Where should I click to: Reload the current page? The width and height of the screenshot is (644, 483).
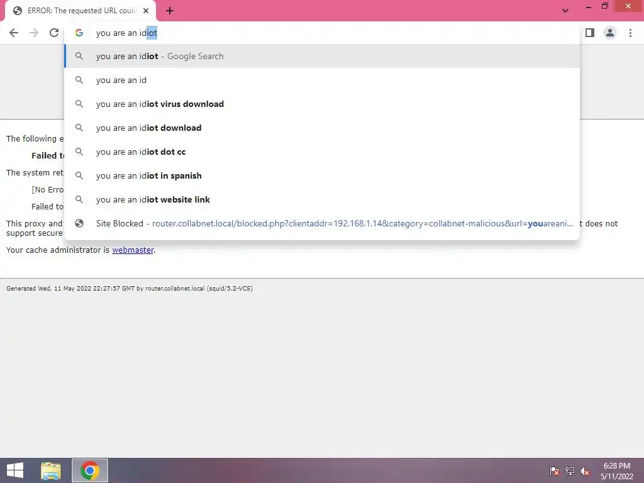(x=54, y=33)
